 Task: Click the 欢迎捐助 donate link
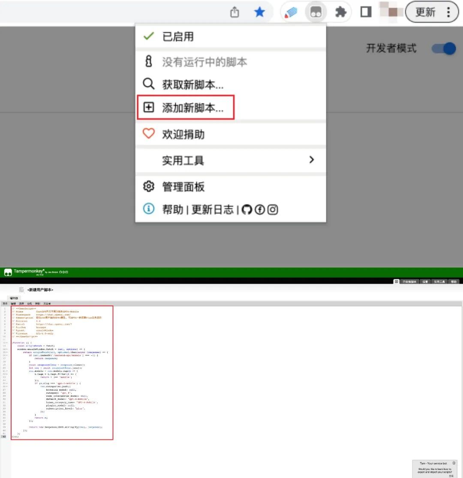point(183,134)
